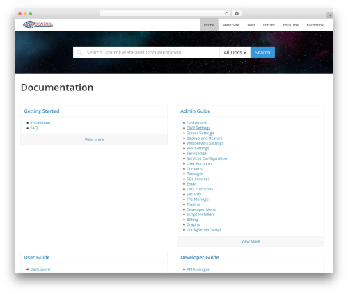The image size is (348, 294).
Task: Open the WebServers Settings link
Action: [x=205, y=143]
